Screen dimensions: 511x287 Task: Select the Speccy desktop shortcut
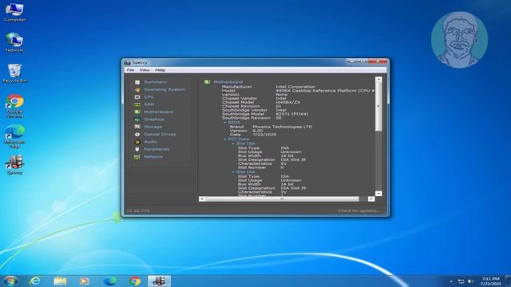tap(14, 165)
